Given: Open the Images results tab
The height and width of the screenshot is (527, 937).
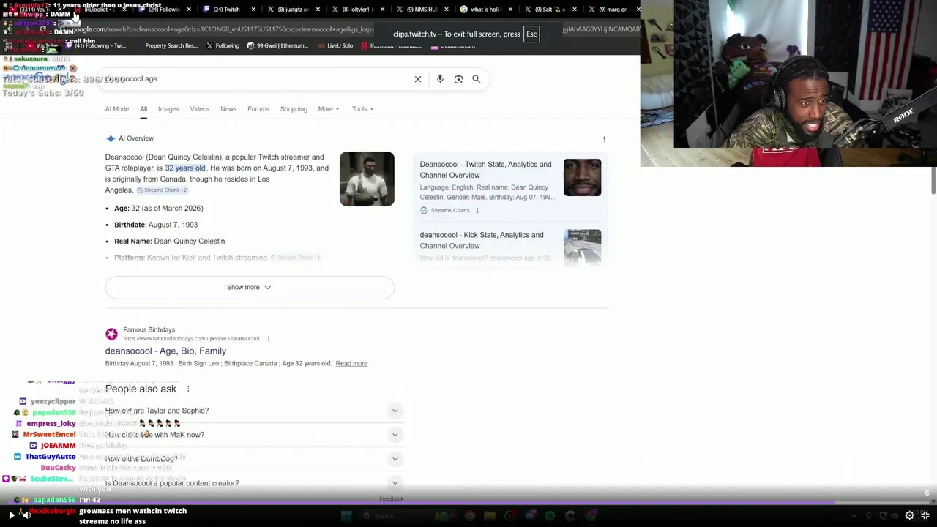Looking at the screenshot, I should [x=168, y=109].
